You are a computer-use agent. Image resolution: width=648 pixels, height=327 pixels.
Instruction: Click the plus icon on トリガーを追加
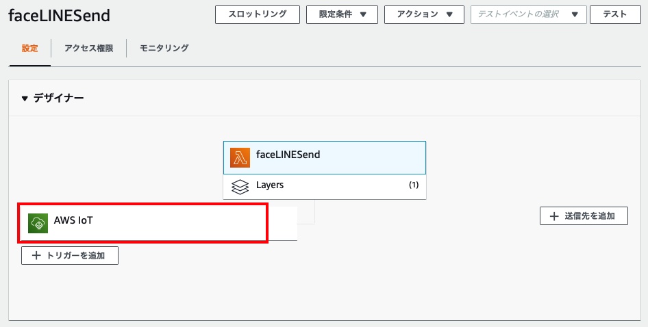point(36,256)
